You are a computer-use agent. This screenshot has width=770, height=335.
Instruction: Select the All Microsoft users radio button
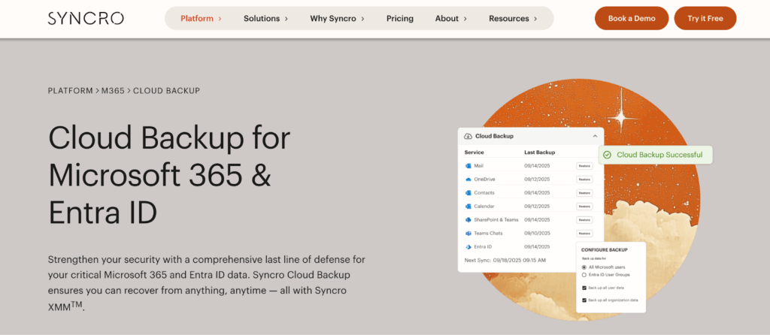coord(584,267)
